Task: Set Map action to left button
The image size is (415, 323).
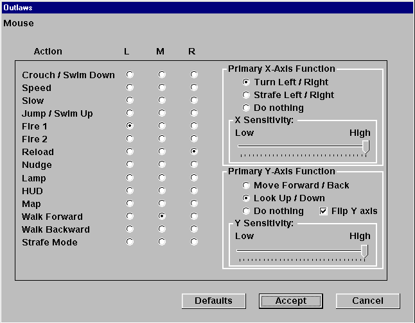Action: click(130, 203)
